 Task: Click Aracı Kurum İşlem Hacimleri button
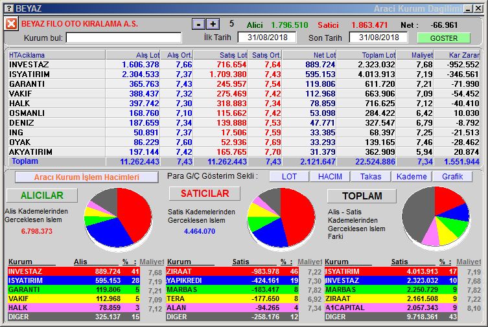click(87, 177)
